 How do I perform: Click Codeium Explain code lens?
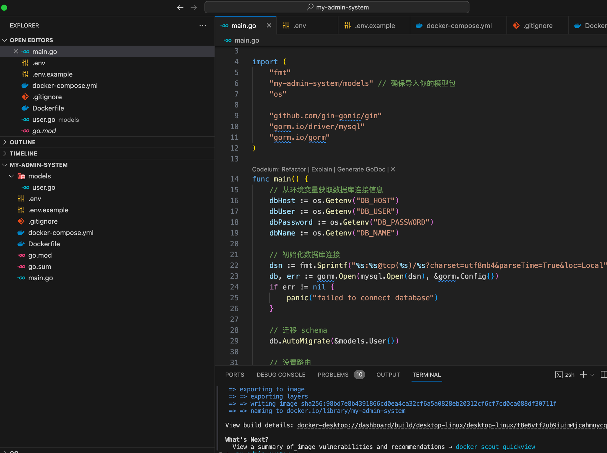point(322,169)
